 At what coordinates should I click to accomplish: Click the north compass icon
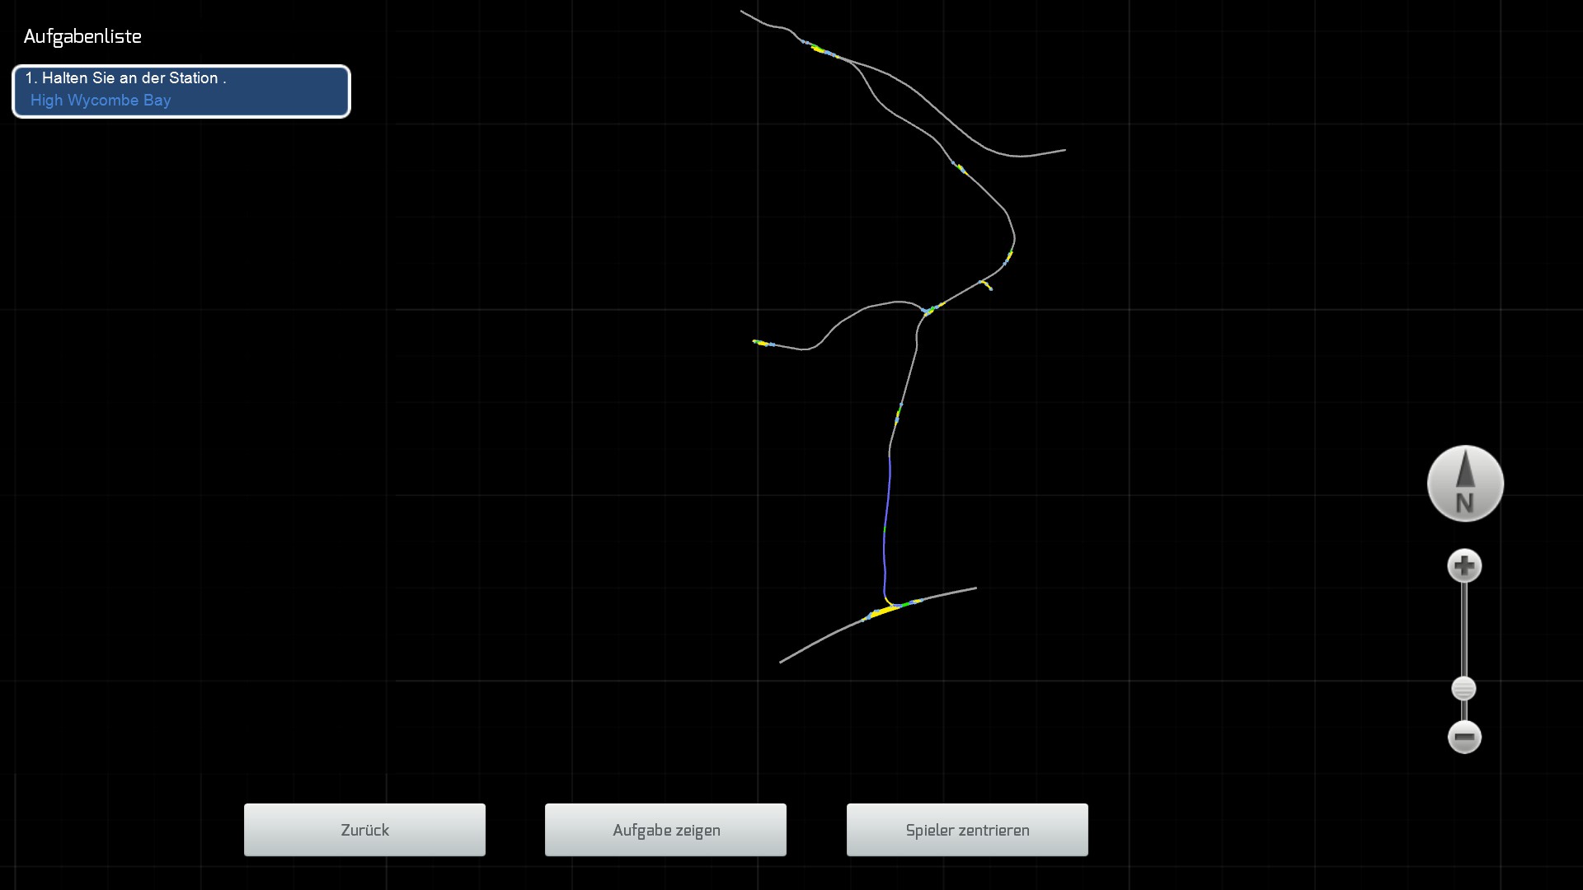point(1465,484)
